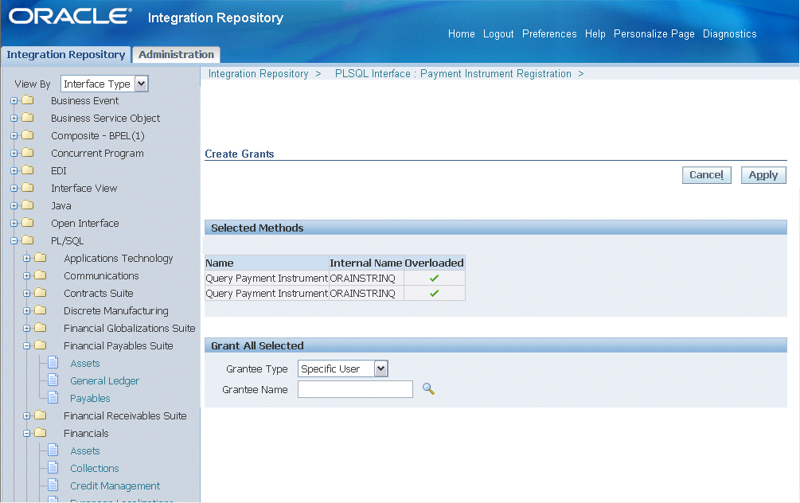Expand the Java tree node
Viewport: 800px width, 503px height.
[x=14, y=206]
